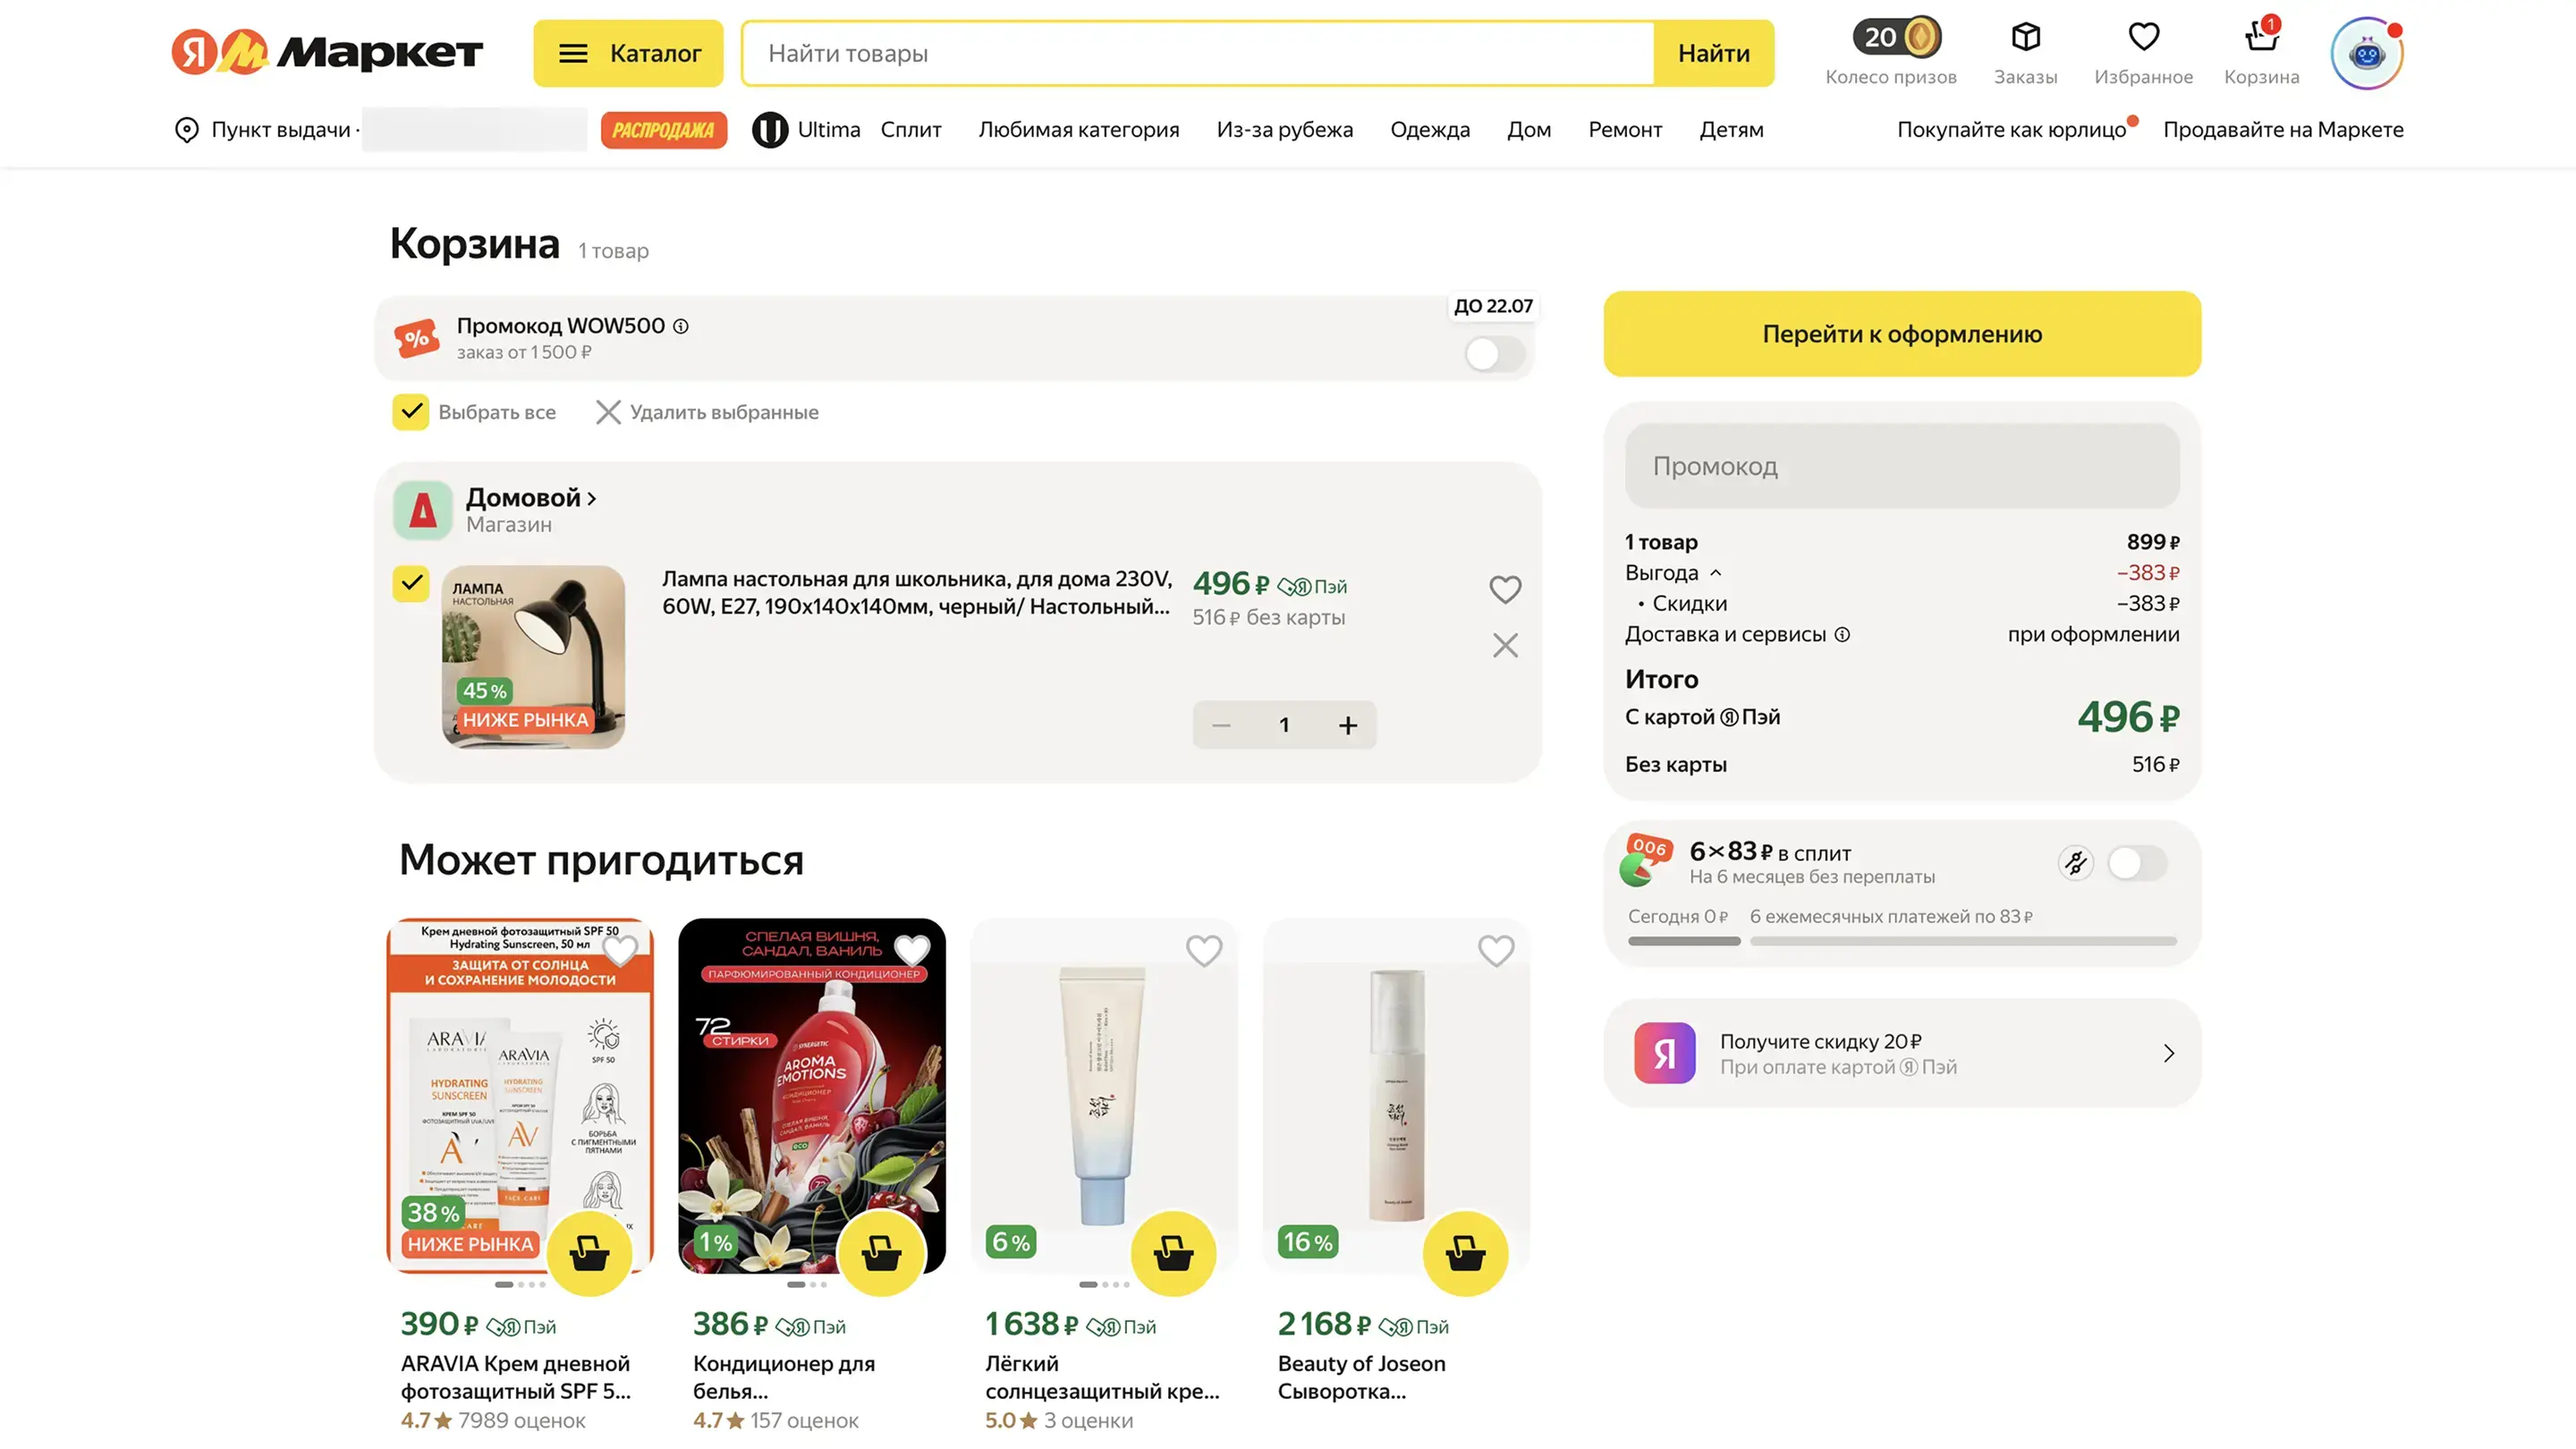Click Перейти к оформлению button

click(x=1902, y=334)
